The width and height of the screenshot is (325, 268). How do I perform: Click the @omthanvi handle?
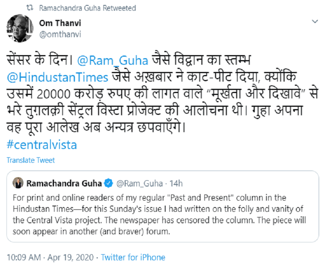pos(60,34)
